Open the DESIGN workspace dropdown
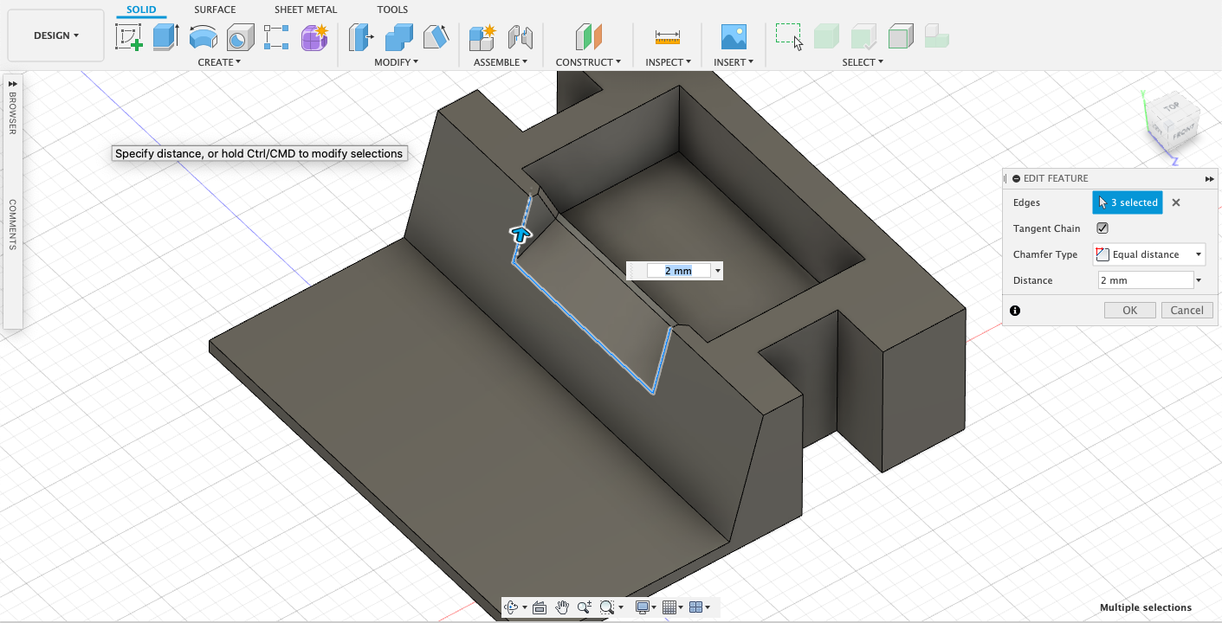Screen dimensions: 1222x623 (56, 35)
